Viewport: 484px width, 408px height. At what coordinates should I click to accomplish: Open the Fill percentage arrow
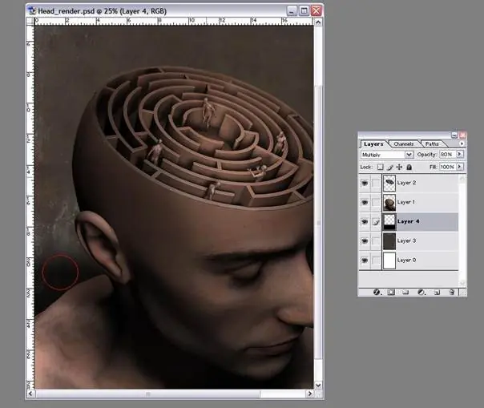click(461, 167)
